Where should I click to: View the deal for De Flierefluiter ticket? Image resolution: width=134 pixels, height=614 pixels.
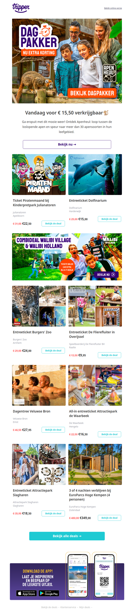(x=110, y=355)
